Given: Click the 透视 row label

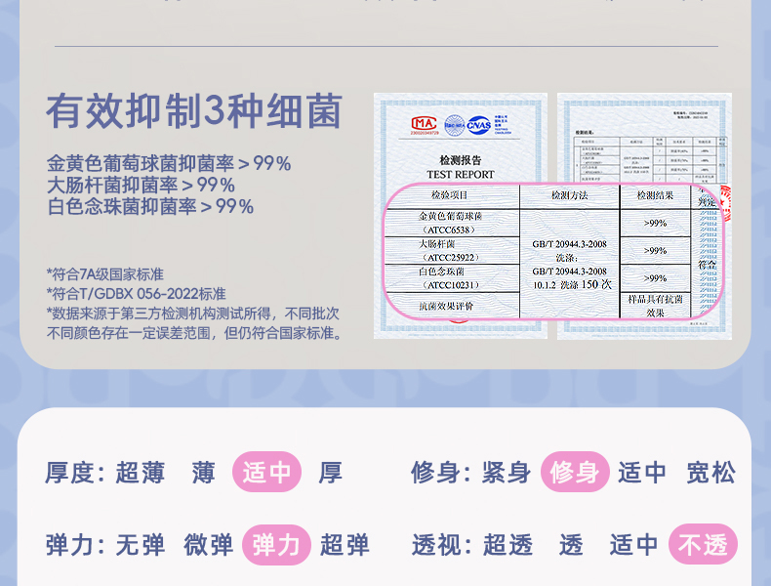Looking at the screenshot, I should pos(441,545).
